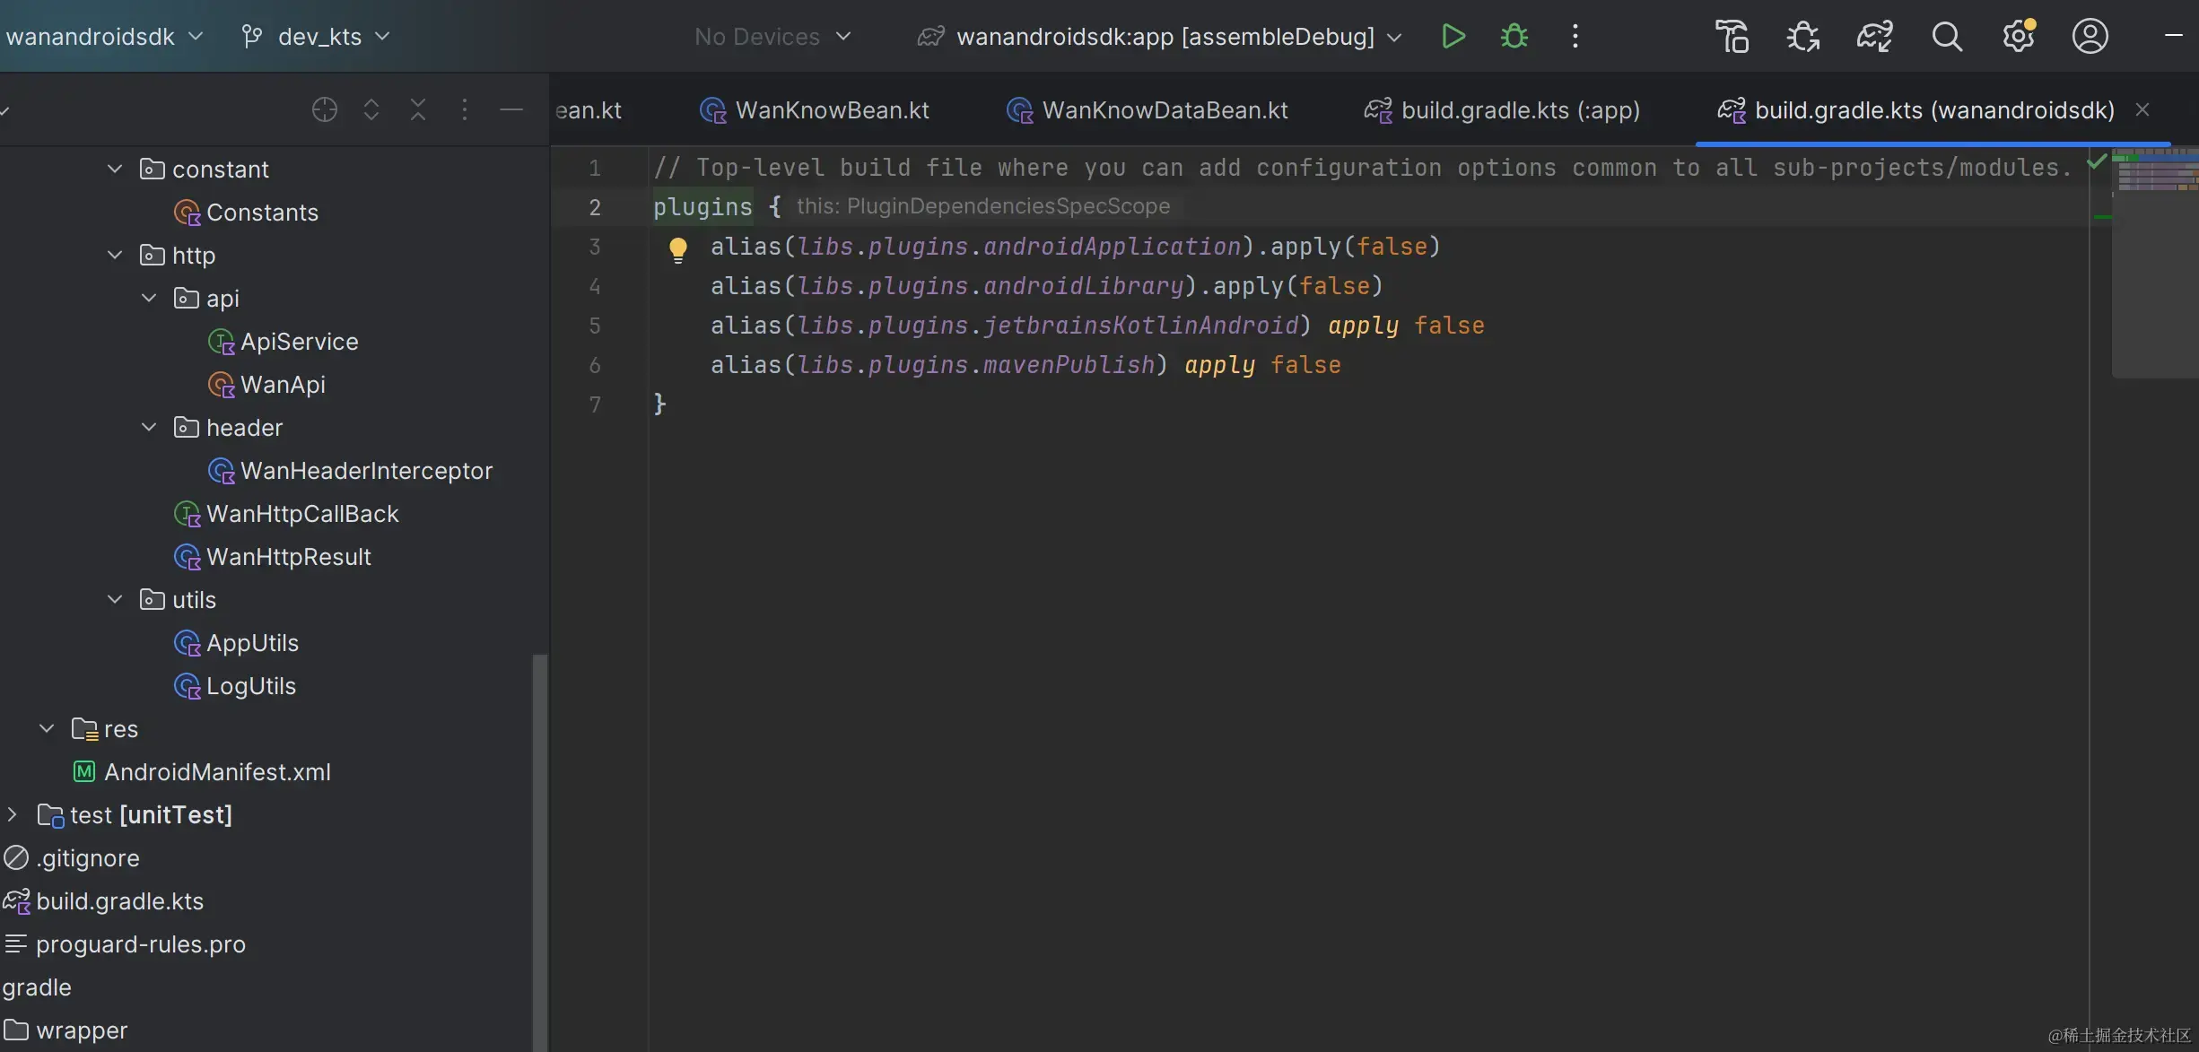2199x1052 pixels.
Task: Click the crosshair select opened file icon
Action: [324, 110]
